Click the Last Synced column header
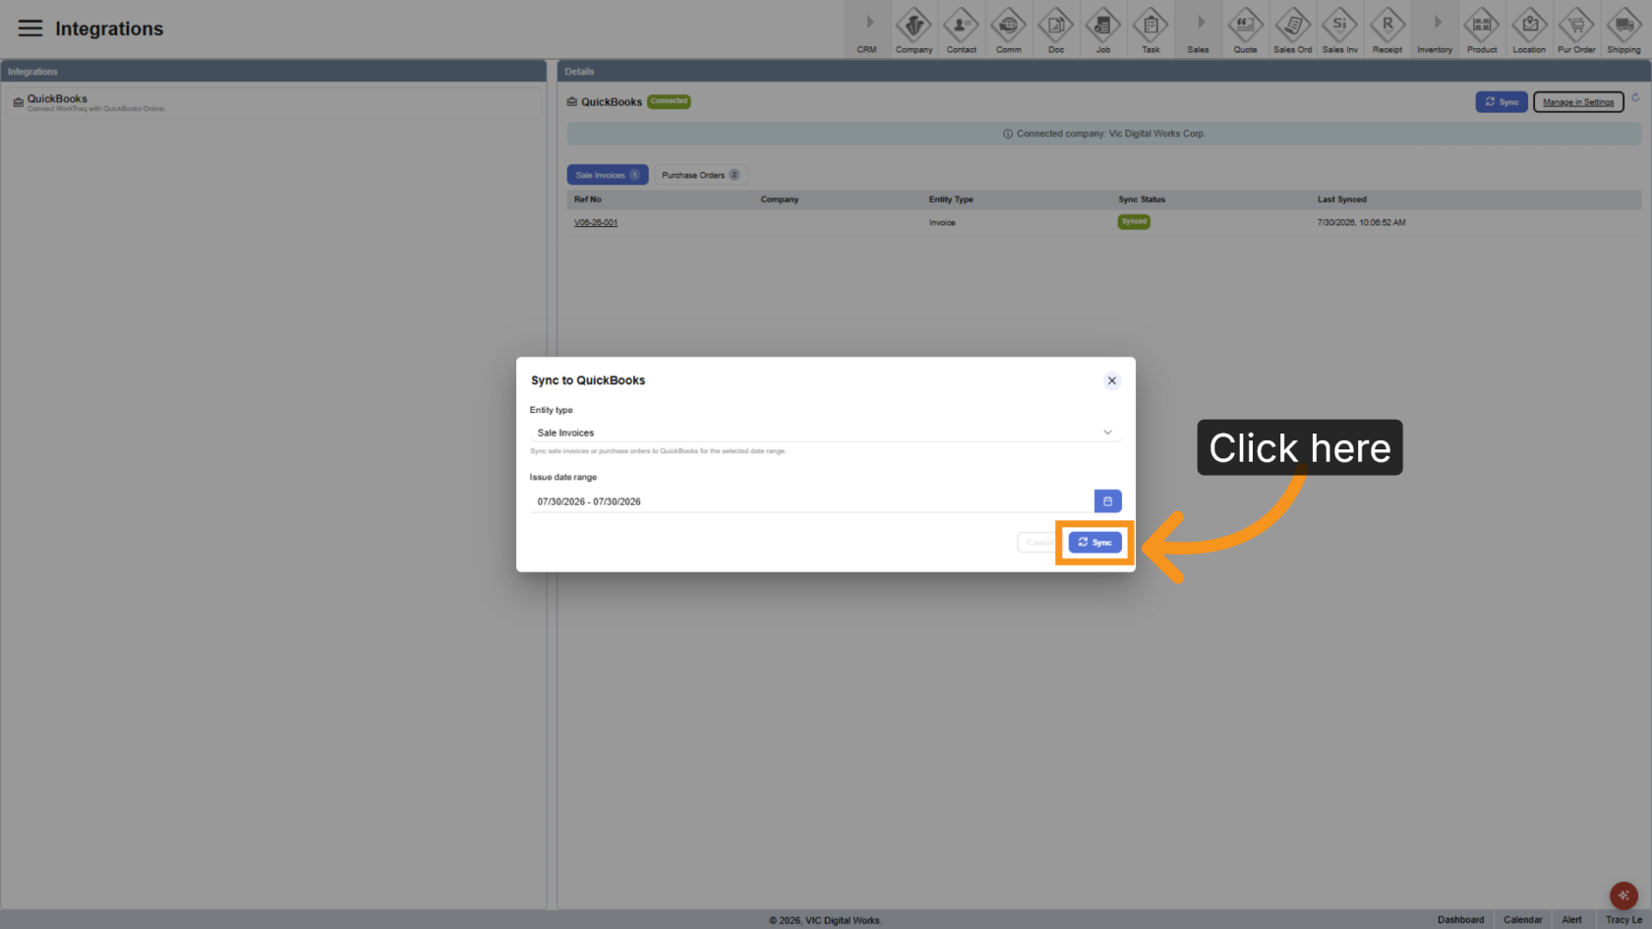Image resolution: width=1652 pixels, height=929 pixels. [1342, 200]
